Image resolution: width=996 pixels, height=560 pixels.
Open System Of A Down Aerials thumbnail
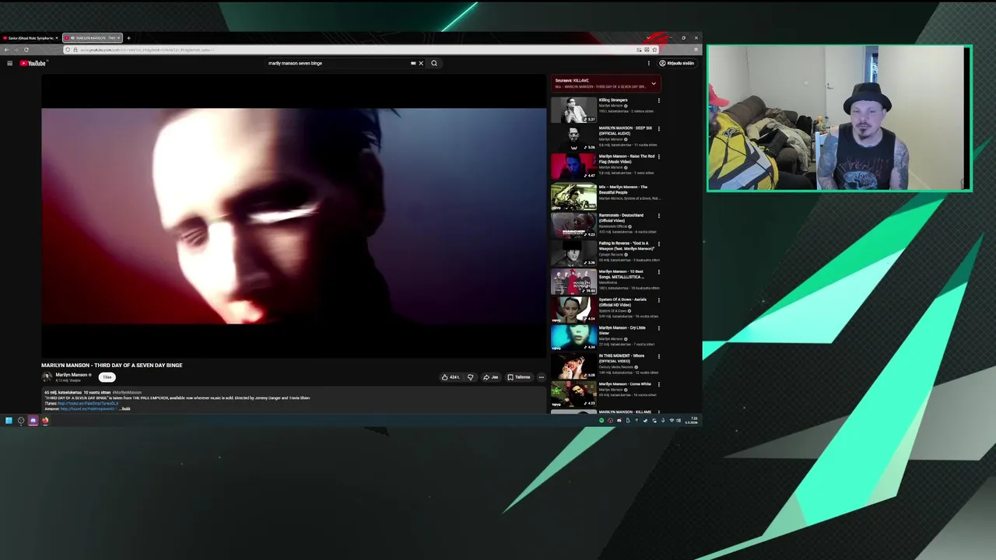click(x=573, y=310)
